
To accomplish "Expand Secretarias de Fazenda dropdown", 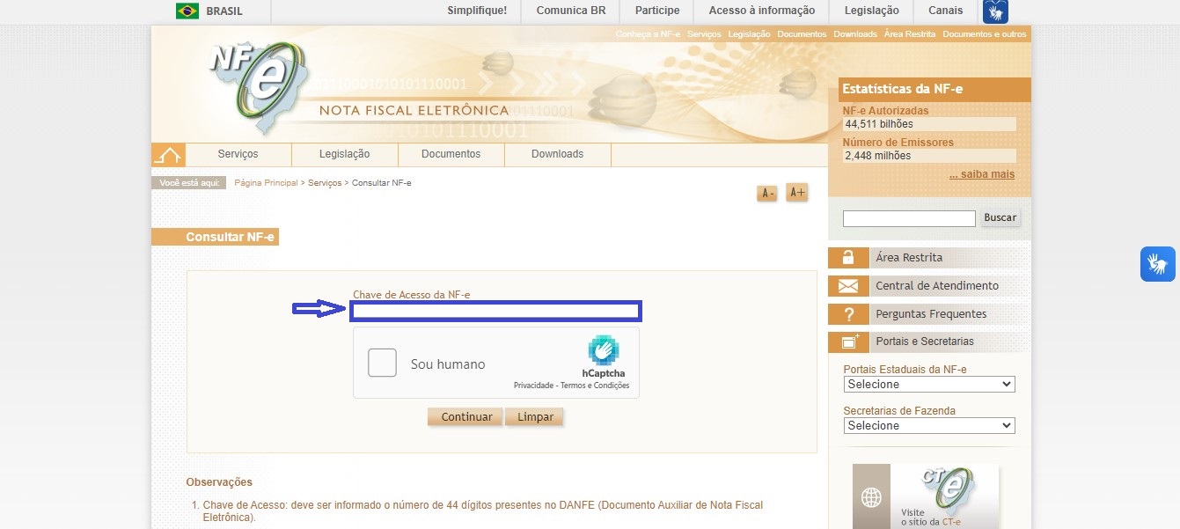I will point(929,426).
